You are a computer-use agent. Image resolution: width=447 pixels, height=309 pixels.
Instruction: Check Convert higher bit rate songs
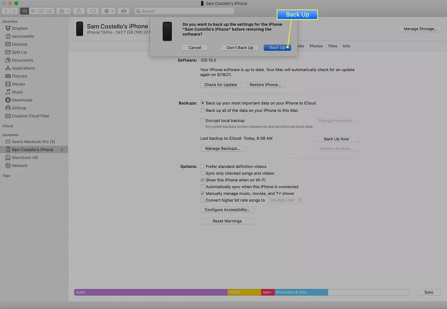[202, 200]
